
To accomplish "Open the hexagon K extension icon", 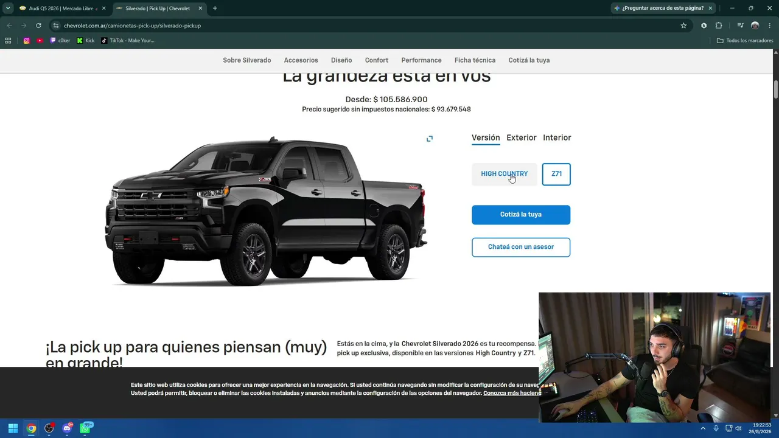I will [x=704, y=26].
